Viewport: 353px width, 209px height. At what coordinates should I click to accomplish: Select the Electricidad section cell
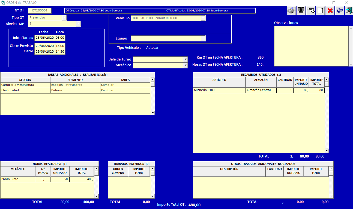[25, 90]
